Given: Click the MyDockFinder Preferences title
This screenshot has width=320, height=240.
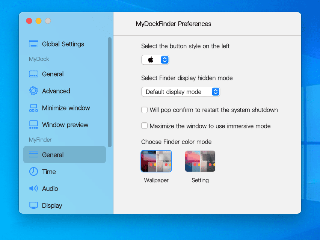Looking at the screenshot, I should tap(174, 24).
